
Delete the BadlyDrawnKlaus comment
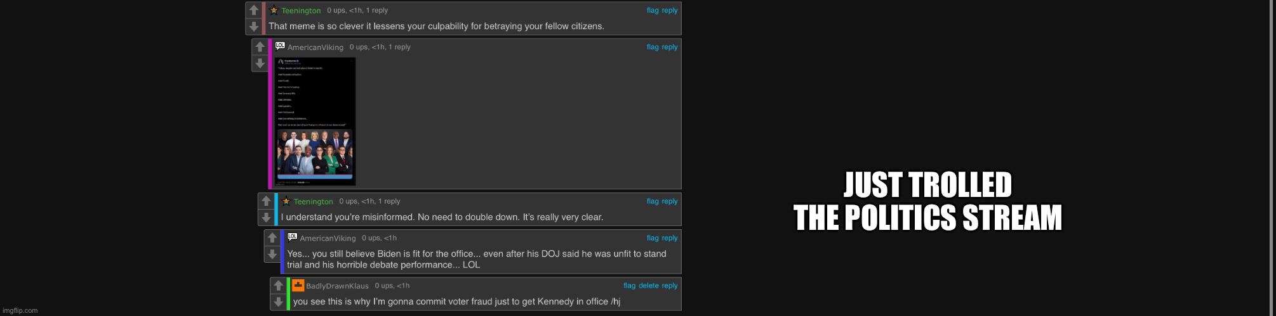point(648,286)
